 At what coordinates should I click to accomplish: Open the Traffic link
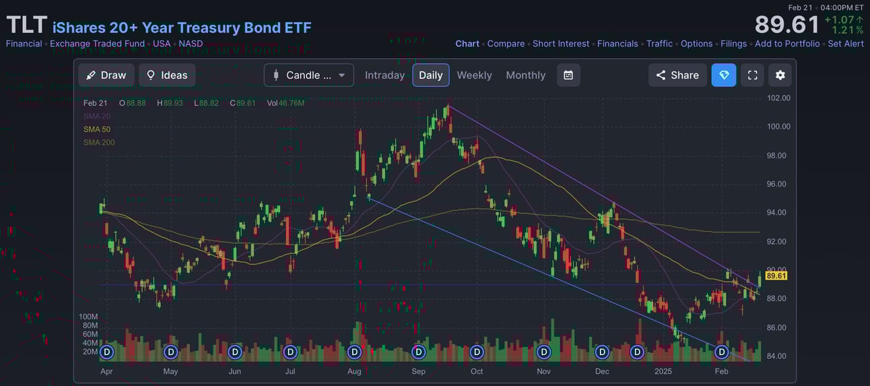tap(659, 44)
